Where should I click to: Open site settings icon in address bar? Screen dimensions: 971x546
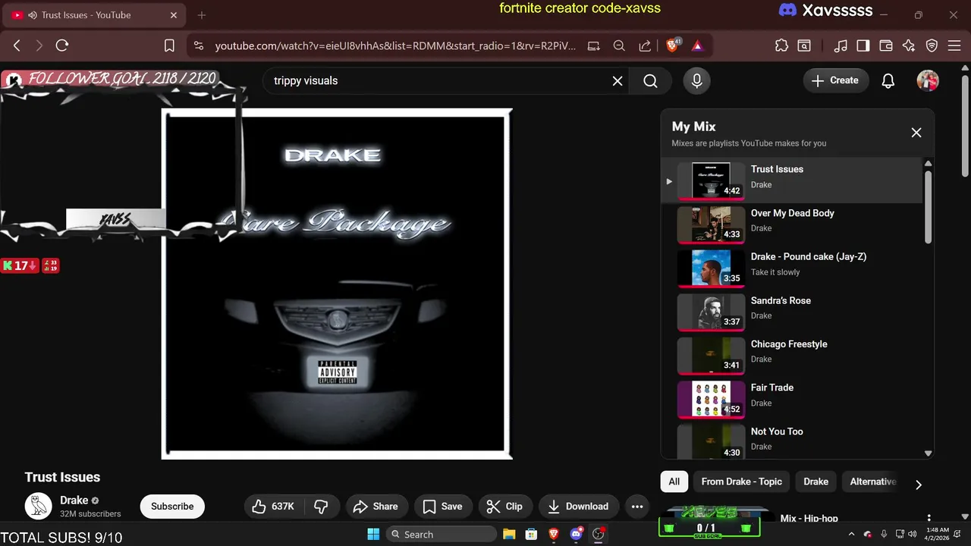point(199,45)
